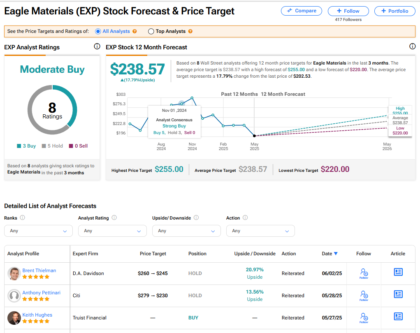
Task: Click the BUY position in Truist row
Action: click(x=193, y=318)
